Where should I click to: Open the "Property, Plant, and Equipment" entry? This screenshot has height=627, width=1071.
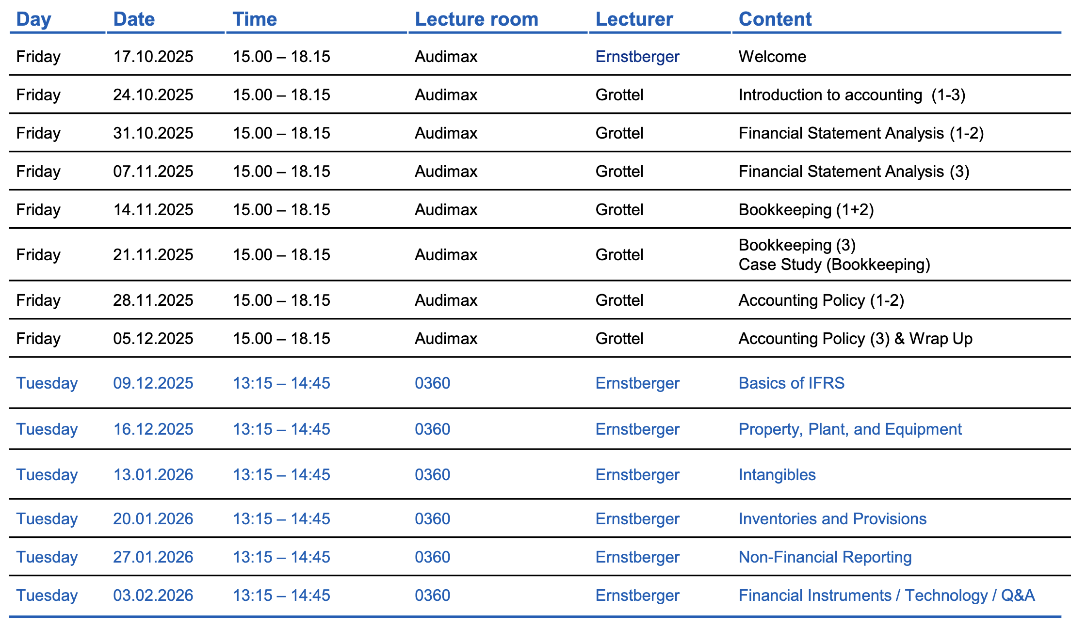point(850,429)
